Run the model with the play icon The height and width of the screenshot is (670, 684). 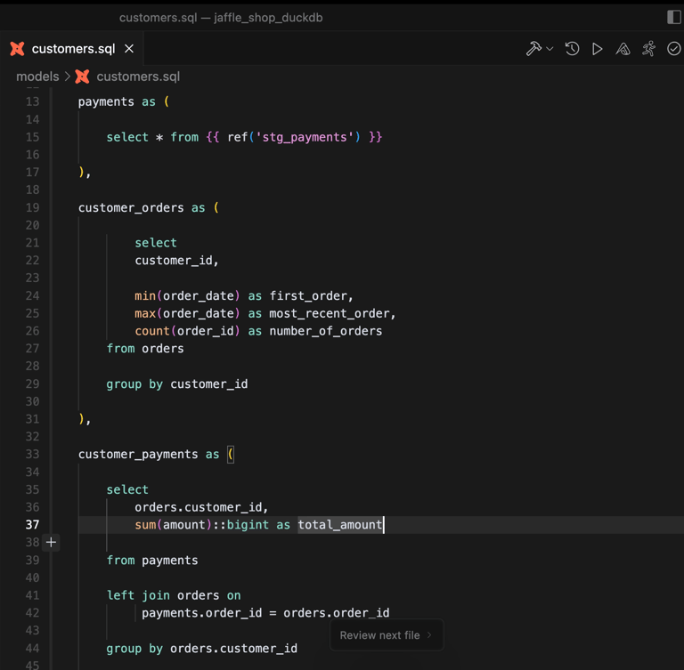(598, 49)
